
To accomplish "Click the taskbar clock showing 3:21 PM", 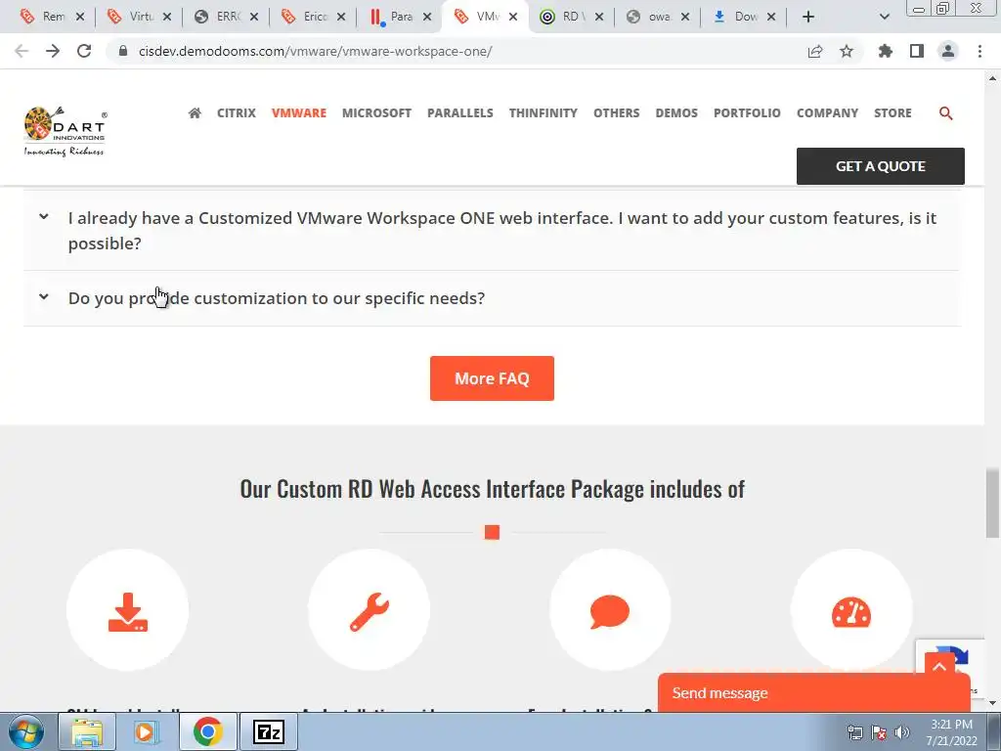I will point(951,731).
